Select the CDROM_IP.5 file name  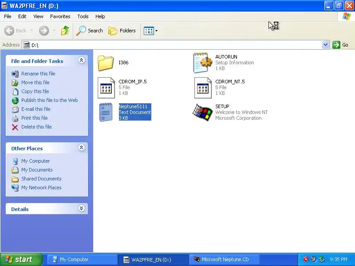click(x=133, y=82)
